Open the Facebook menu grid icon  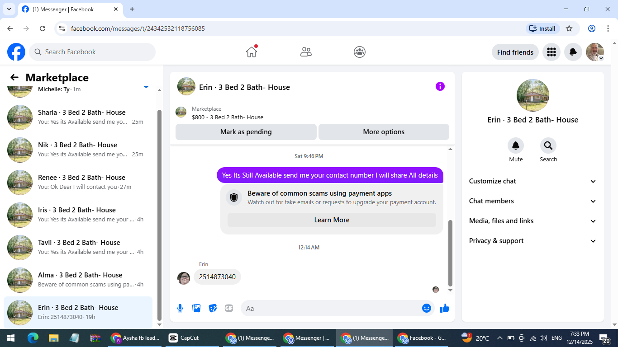[x=551, y=52]
